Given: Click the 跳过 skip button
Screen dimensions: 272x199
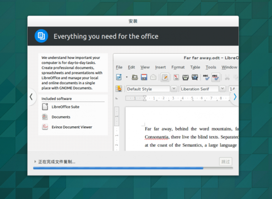Looking at the screenshot, I should click(226, 162).
